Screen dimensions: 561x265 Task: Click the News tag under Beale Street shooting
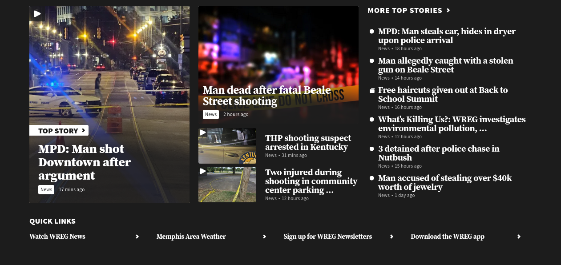[x=211, y=114]
